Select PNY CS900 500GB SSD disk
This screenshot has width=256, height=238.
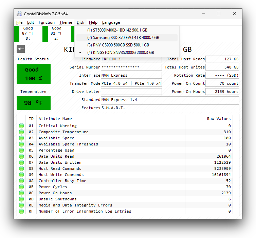tap(127, 45)
